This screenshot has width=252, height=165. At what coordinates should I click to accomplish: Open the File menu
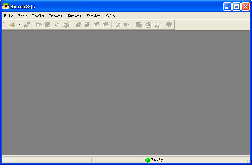tap(8, 16)
